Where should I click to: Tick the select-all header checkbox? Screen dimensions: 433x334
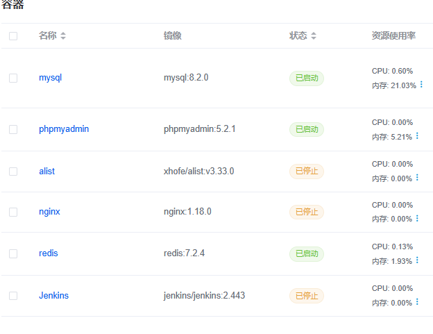tap(13, 36)
